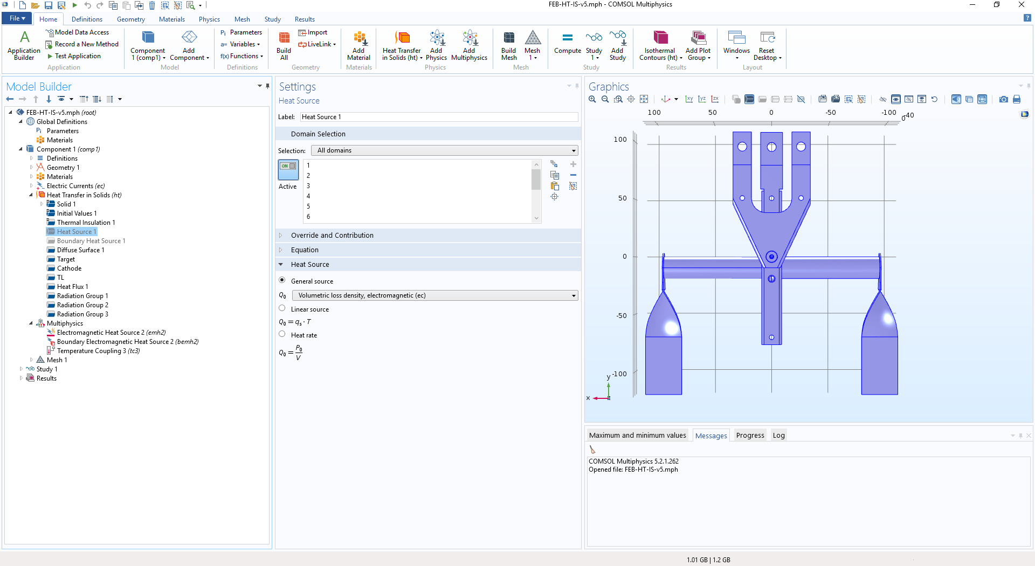The width and height of the screenshot is (1035, 566).
Task: Save the model from quick access toolbar
Action: click(x=49, y=5)
